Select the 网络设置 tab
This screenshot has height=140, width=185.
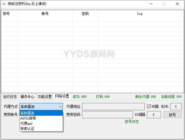coord(62,96)
